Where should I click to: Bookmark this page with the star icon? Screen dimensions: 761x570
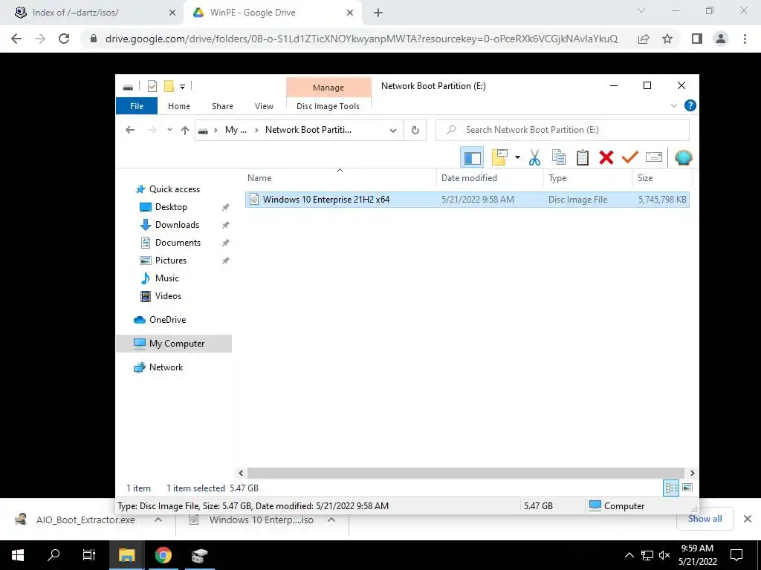pos(667,39)
